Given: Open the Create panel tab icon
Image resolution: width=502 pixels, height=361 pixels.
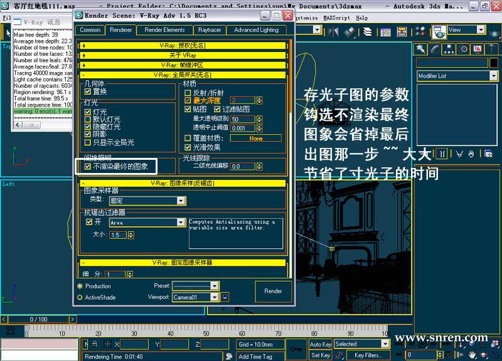Looking at the screenshot, I should click(x=420, y=50).
